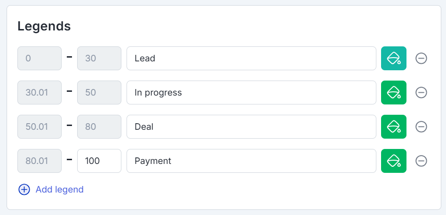Open color picker for In progress legend

point(393,93)
